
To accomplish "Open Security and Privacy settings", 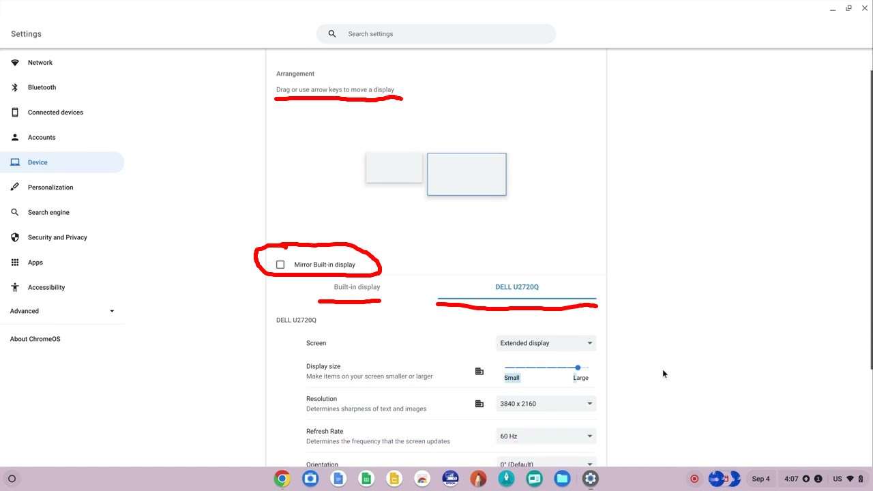I will [x=57, y=237].
